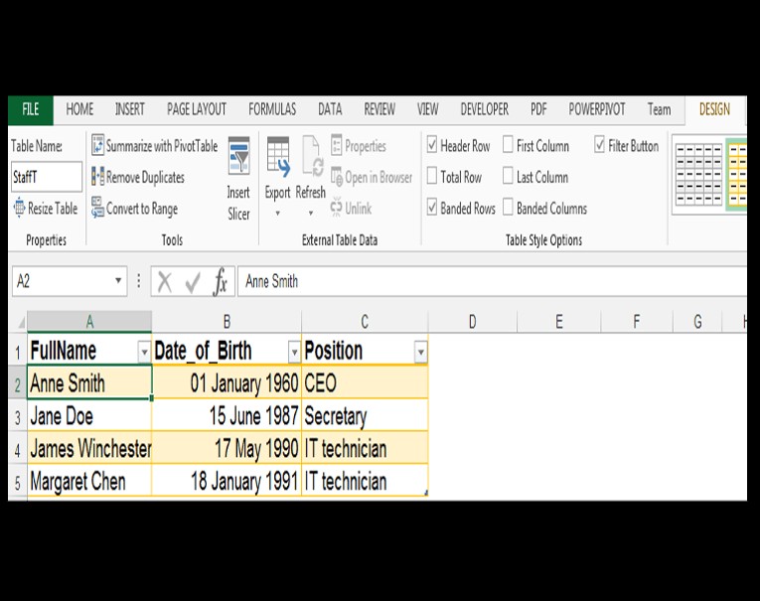Toggle Header Row checkbox
760x601 pixels.
(x=432, y=144)
